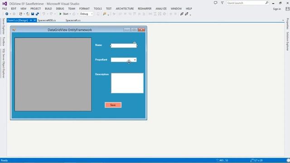The image size is (290, 163).
Task: Click the New Project toolbar icon
Action: click(x=20, y=14)
